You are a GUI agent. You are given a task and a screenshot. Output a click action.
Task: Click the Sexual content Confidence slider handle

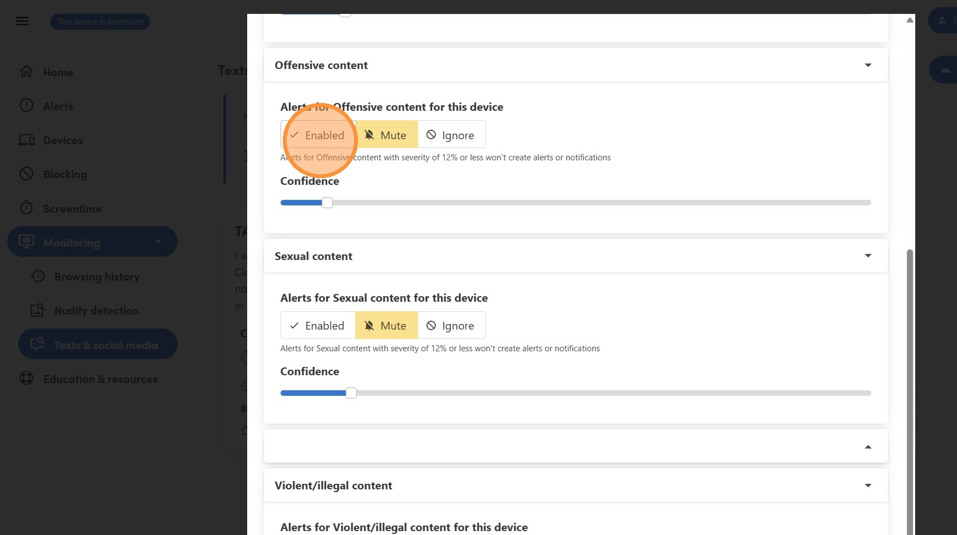click(351, 393)
